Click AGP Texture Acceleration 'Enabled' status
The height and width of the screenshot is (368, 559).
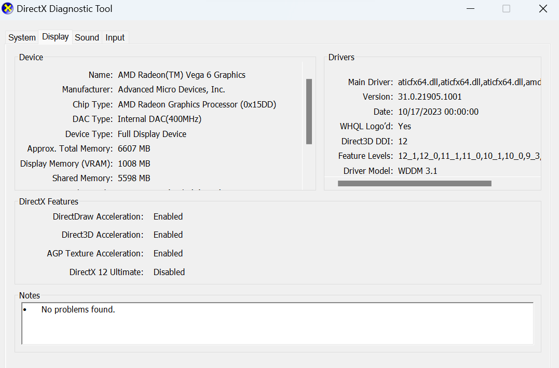point(168,253)
